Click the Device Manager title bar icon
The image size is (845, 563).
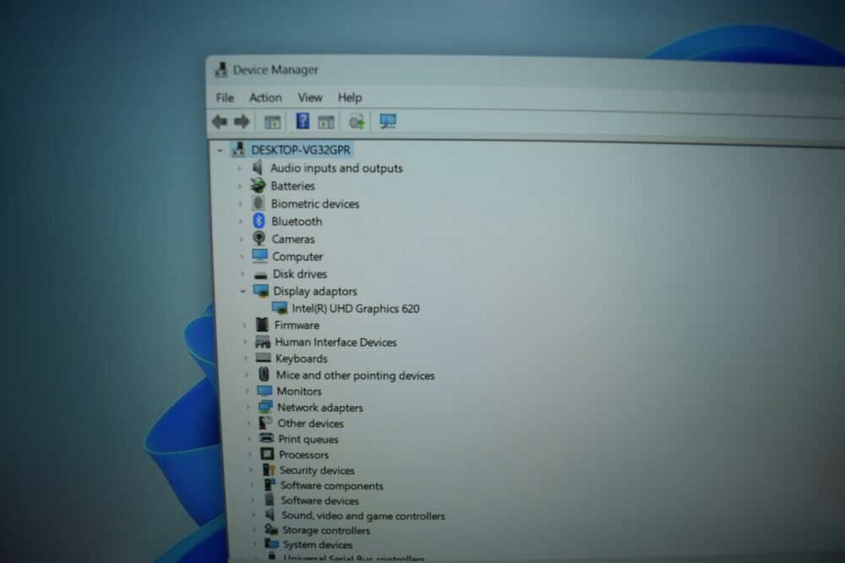(221, 69)
